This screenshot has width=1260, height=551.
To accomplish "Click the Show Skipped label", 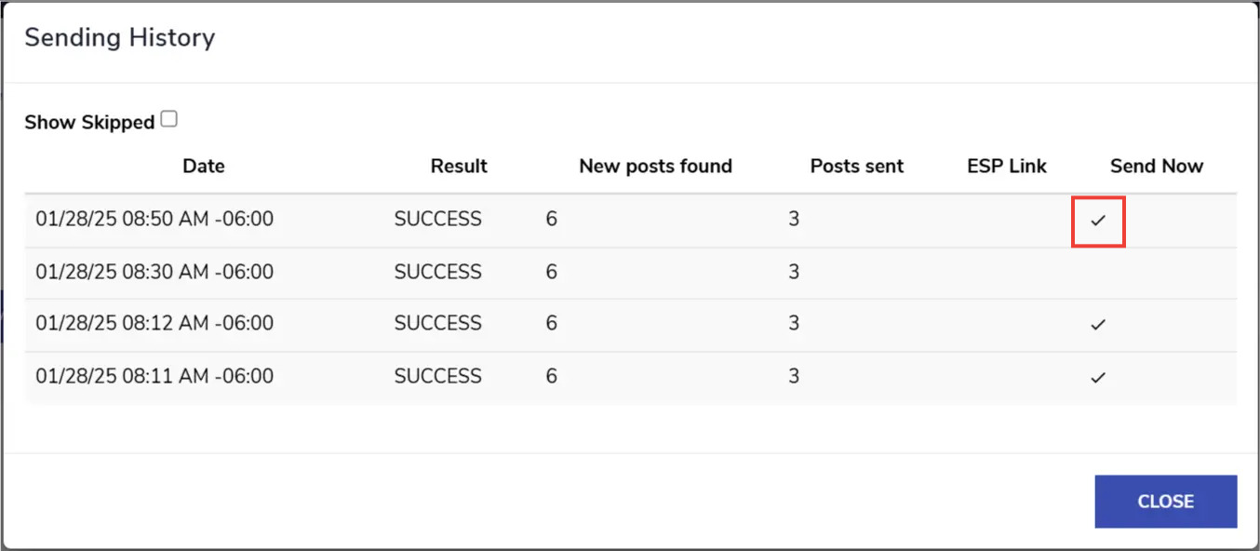I will [89, 122].
